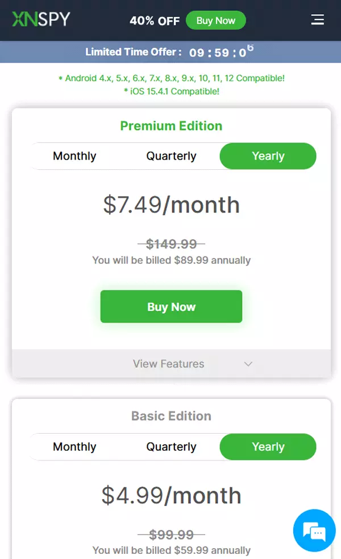
Task: Open the live chat bubble icon
Action: [314, 531]
